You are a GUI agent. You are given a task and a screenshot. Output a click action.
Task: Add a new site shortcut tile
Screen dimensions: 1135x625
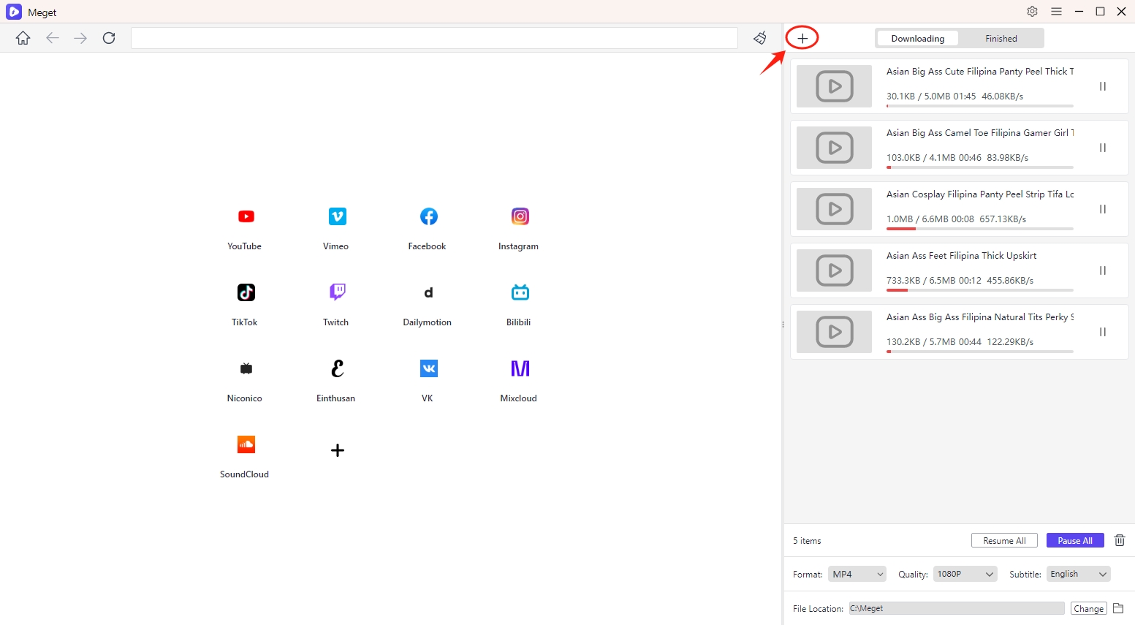[337, 450]
